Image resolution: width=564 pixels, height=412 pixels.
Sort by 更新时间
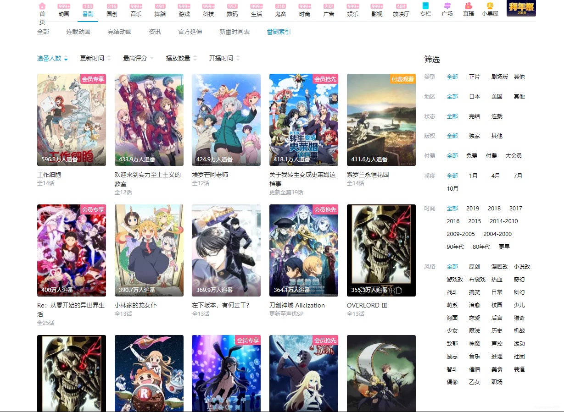pos(95,58)
